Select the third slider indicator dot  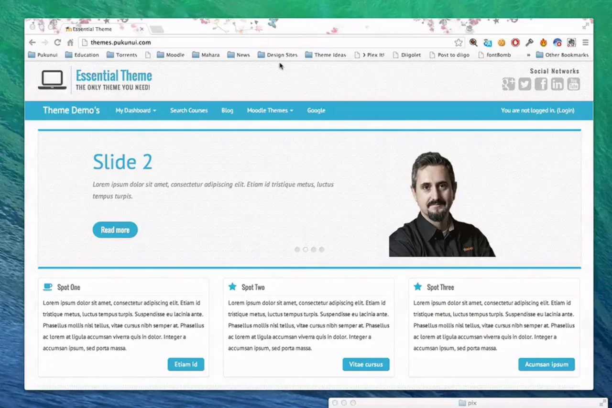pos(314,250)
